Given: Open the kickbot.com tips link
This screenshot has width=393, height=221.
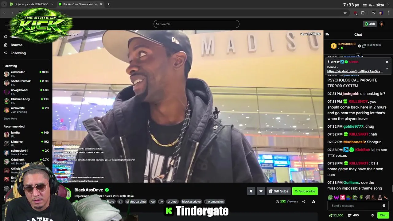Looking at the screenshot, I should point(355,71).
